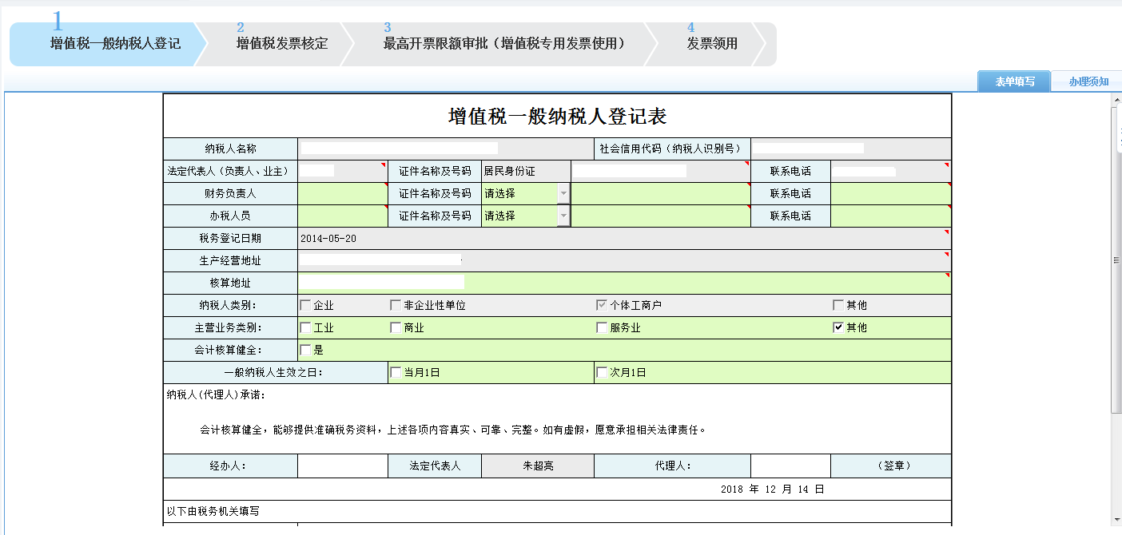Jump to step 4 发票领用
This screenshot has width=1122, height=535.
point(711,44)
